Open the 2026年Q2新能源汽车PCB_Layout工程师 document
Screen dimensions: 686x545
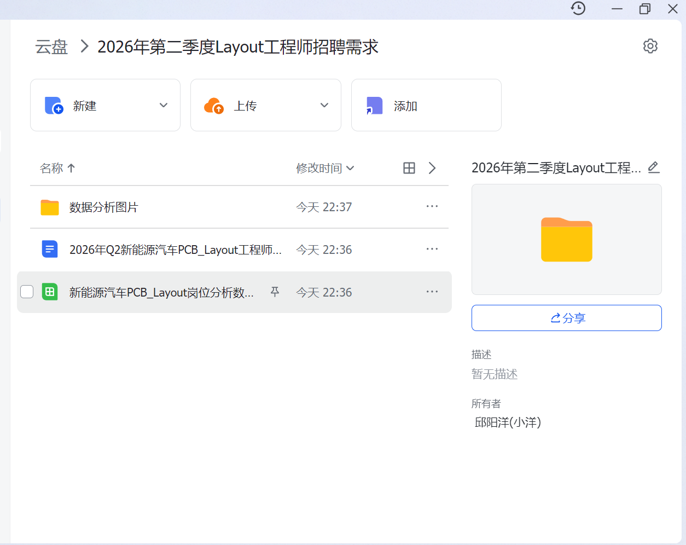point(176,250)
